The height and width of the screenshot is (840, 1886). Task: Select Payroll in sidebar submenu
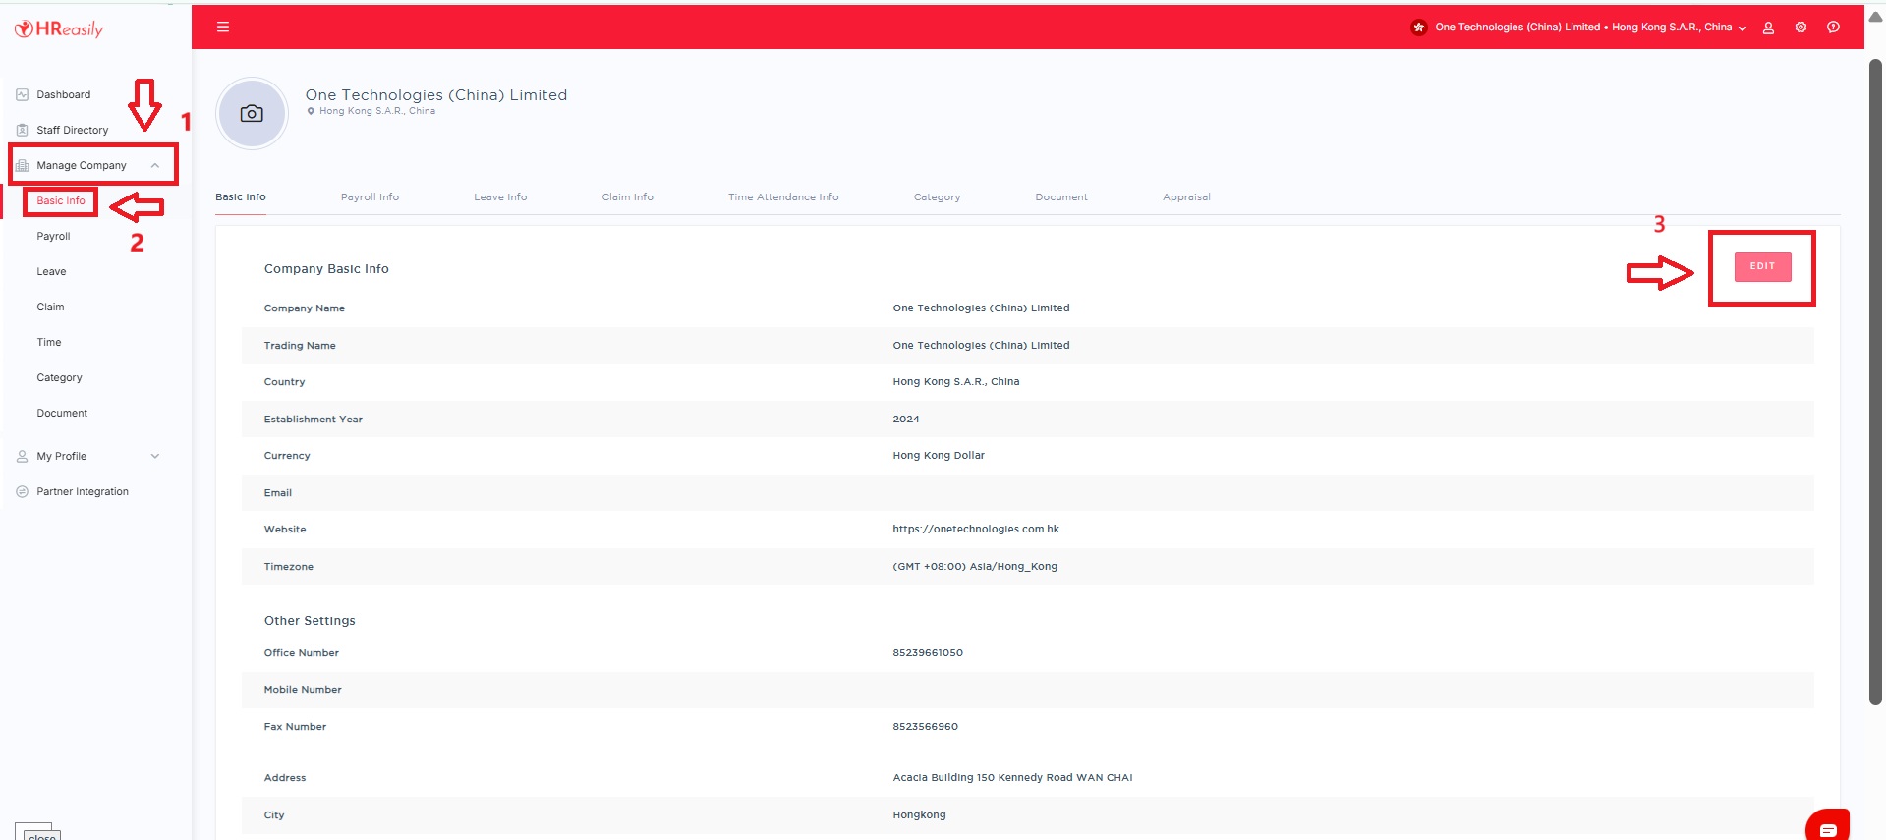tap(53, 237)
